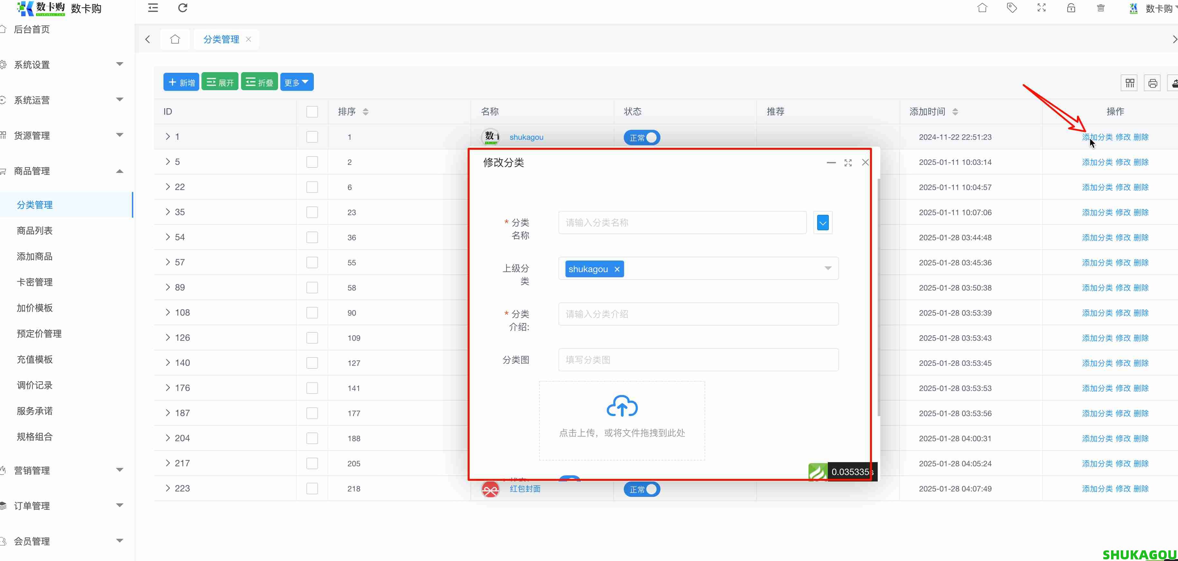Image resolution: width=1178 pixels, height=561 pixels.
Task: Click the tag icon in the toolbar
Action: click(1012, 8)
